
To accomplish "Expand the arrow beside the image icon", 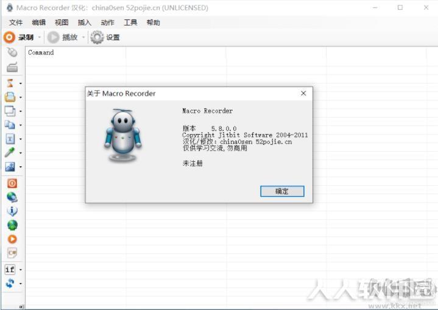I will pyautogui.click(x=21, y=167).
